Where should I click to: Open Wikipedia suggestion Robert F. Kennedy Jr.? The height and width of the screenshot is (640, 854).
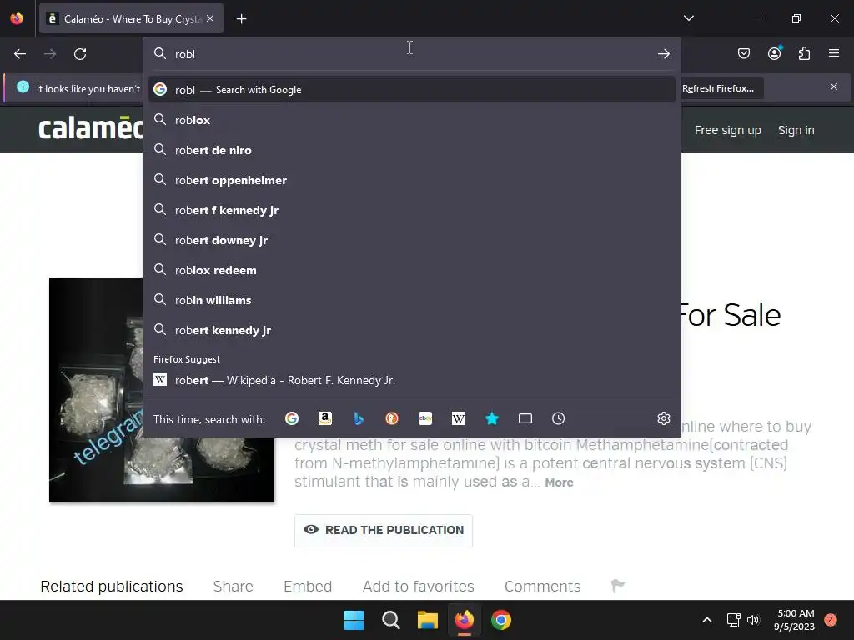coord(412,380)
